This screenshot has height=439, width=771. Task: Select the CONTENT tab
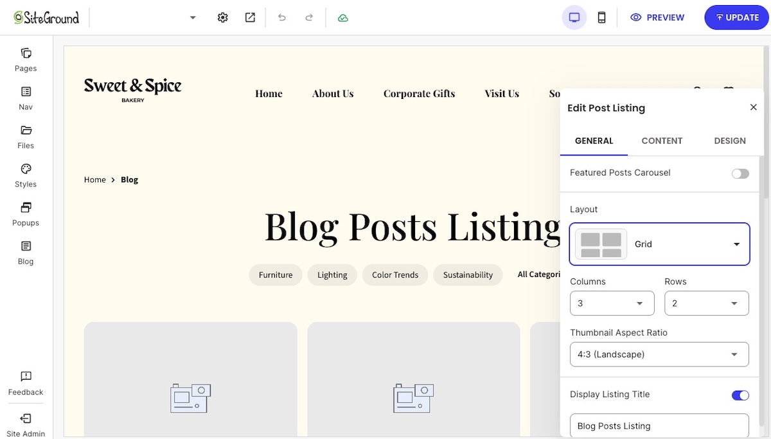click(662, 141)
